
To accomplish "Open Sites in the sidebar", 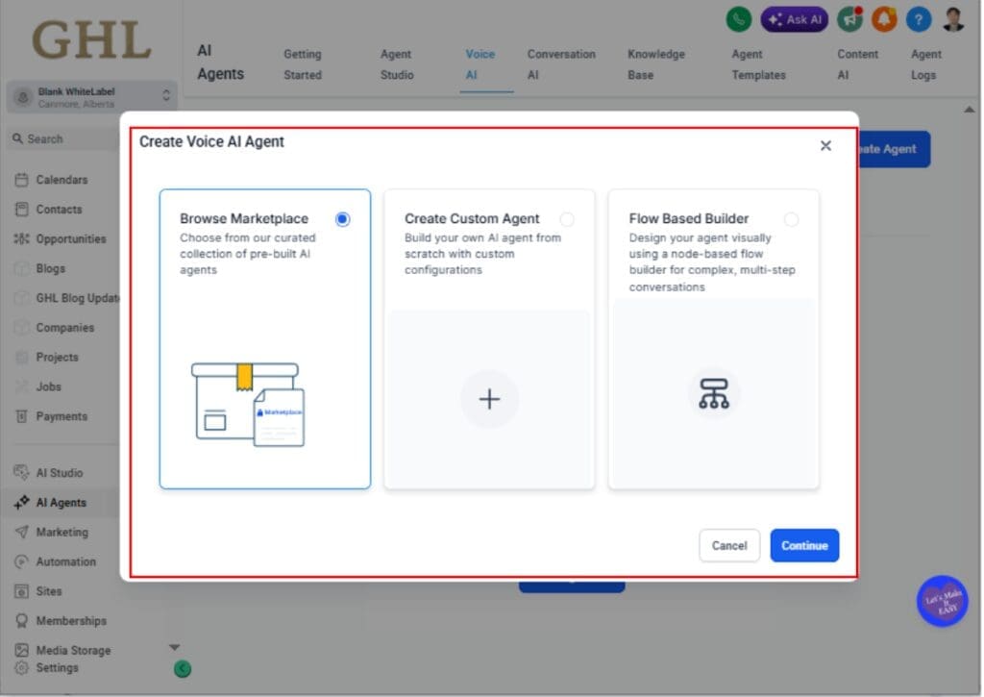I will coord(48,591).
